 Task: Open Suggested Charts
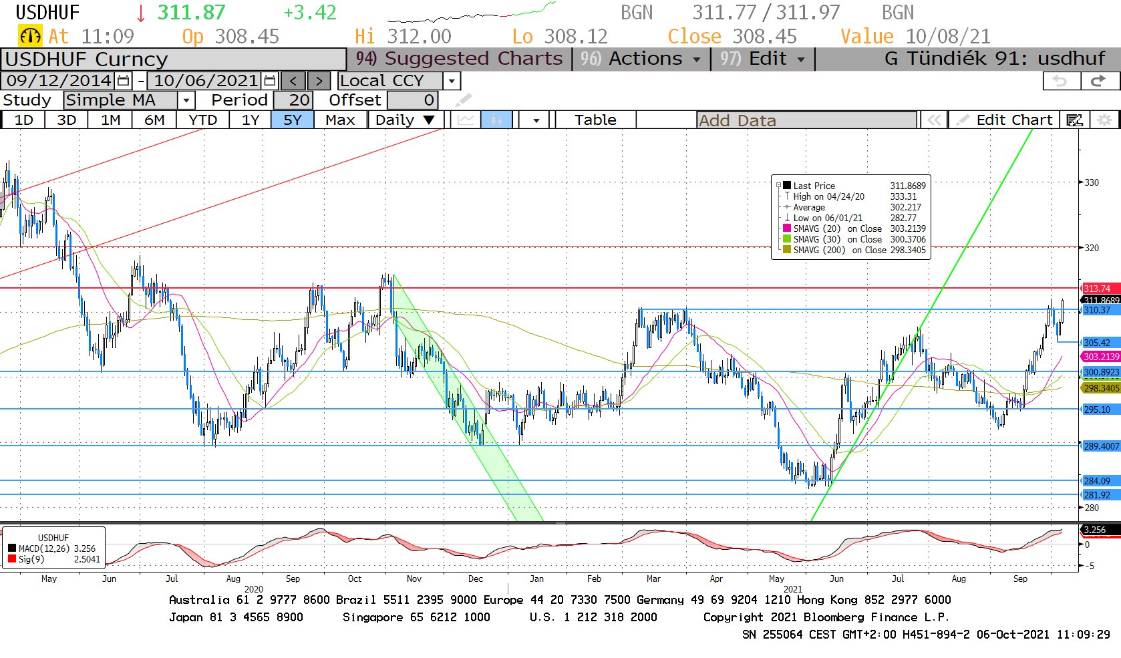(x=459, y=59)
